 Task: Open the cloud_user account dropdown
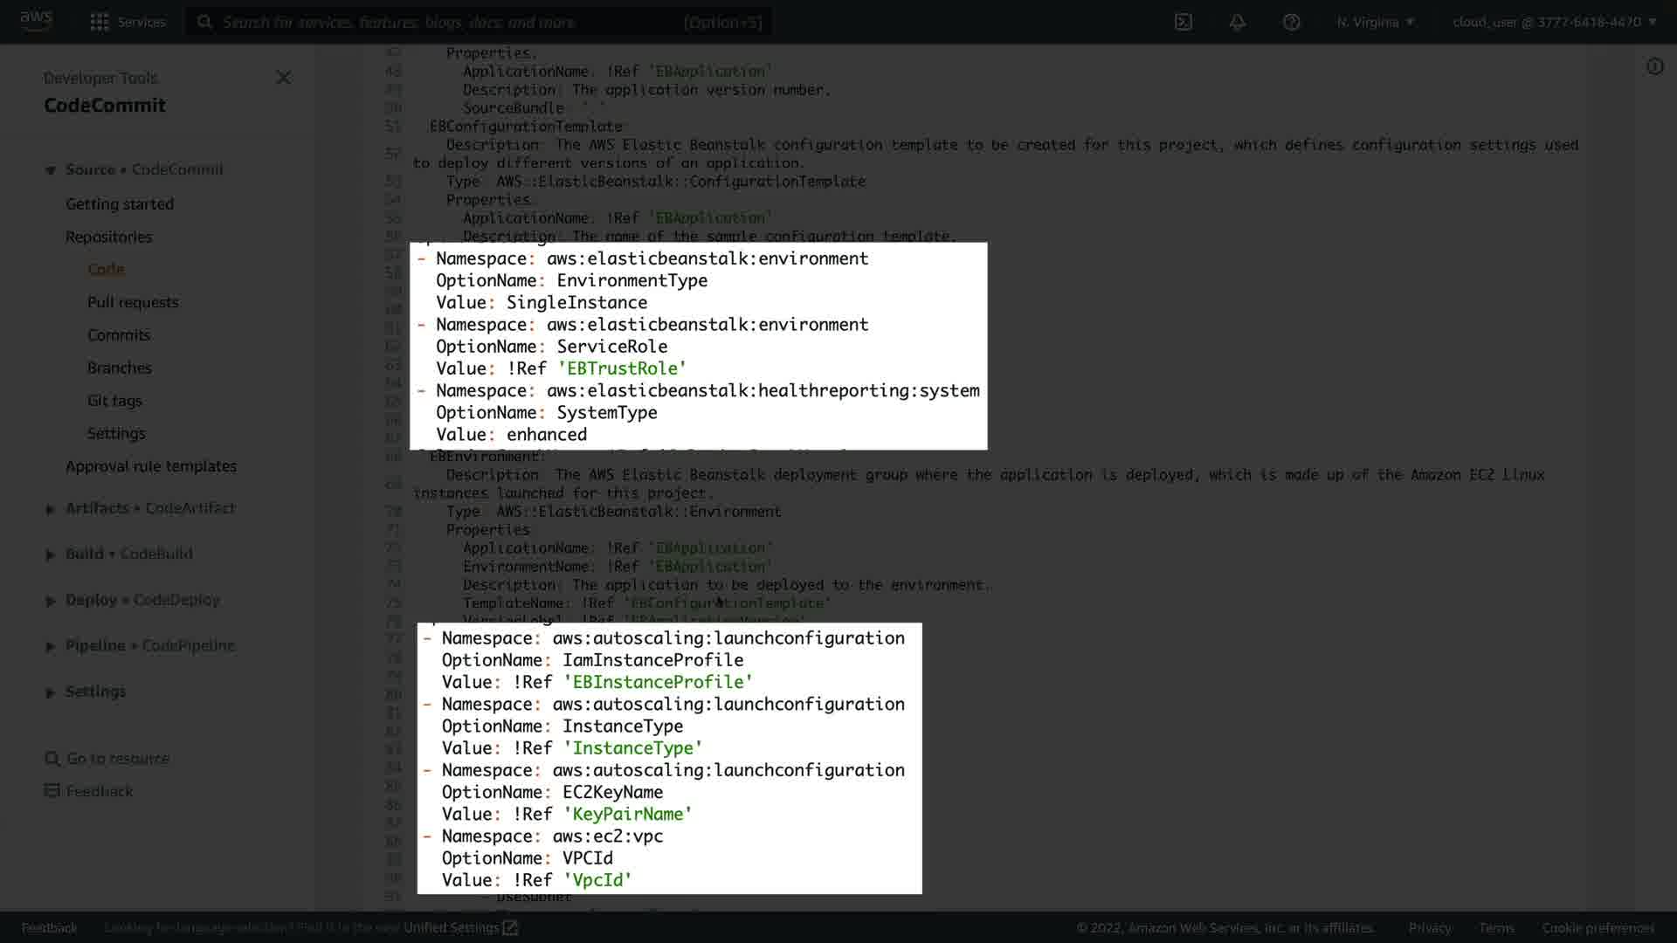point(1554,22)
